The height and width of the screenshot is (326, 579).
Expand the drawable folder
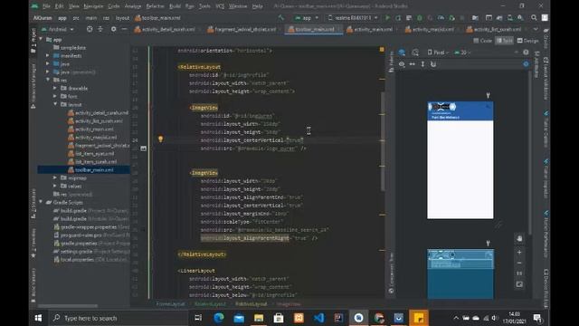pos(55,88)
